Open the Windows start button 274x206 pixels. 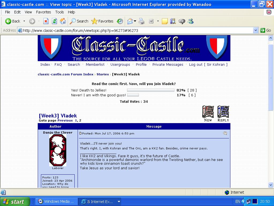pyautogui.click(x=15, y=201)
